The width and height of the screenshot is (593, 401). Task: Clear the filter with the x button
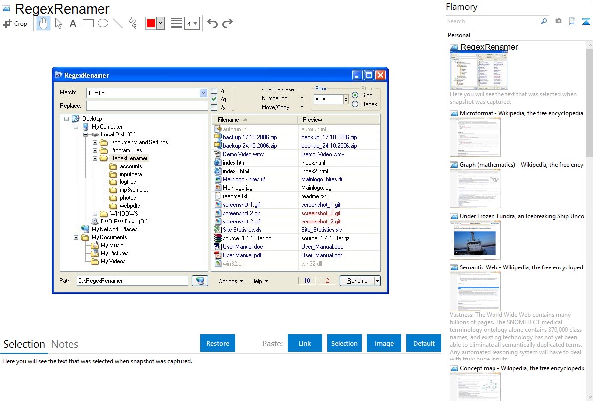(x=346, y=99)
